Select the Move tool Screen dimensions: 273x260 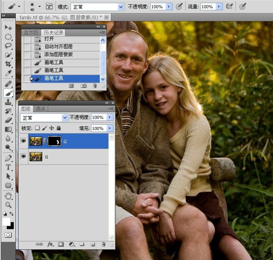(8, 28)
